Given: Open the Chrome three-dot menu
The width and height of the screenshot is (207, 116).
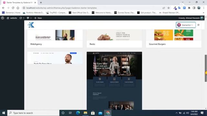Looking at the screenshot, I should 204,8.
